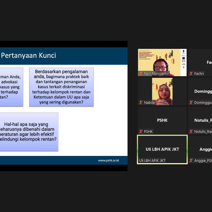Viewport: 212px width, 212px height.
Task: Click the partially visible 'advokasi' question box
Action: click(x=11, y=87)
